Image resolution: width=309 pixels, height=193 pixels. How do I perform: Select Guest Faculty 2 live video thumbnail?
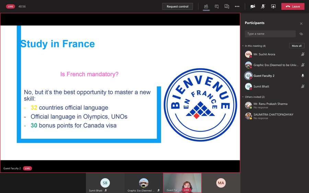point(182,183)
